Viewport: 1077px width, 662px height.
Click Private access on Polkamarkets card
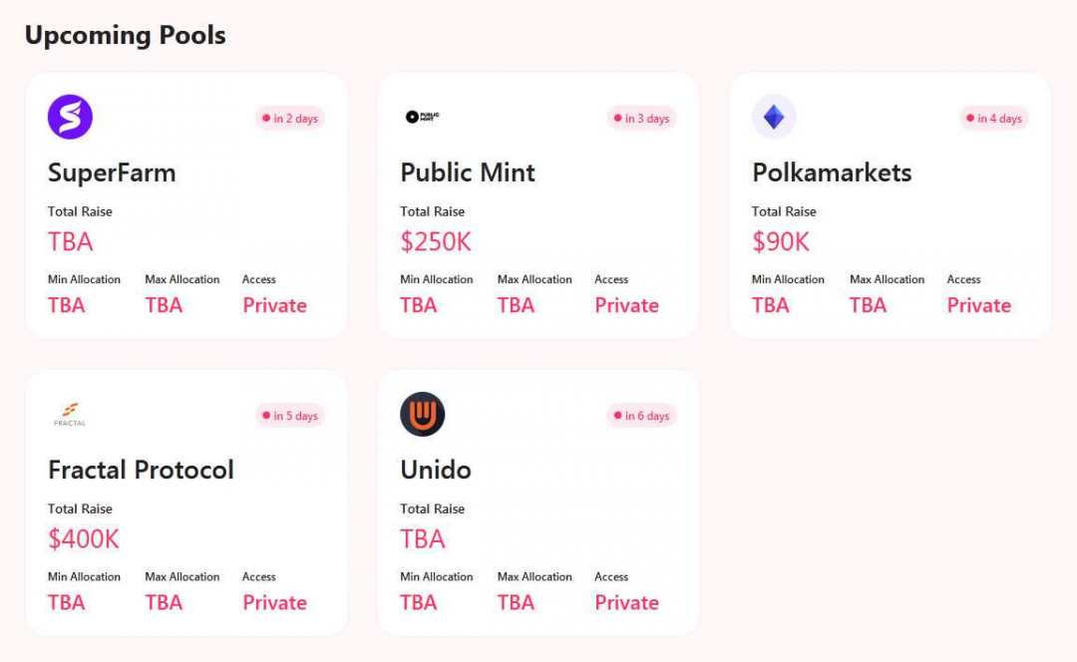coord(978,305)
